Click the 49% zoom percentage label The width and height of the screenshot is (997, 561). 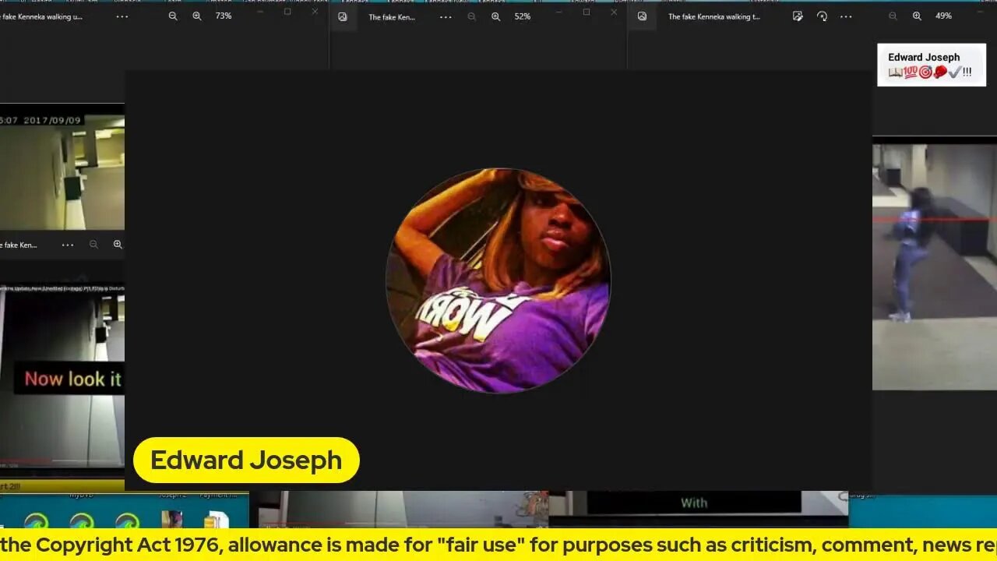(943, 16)
